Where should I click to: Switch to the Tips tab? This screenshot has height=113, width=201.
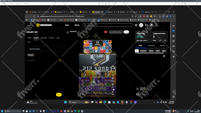coord(29,42)
